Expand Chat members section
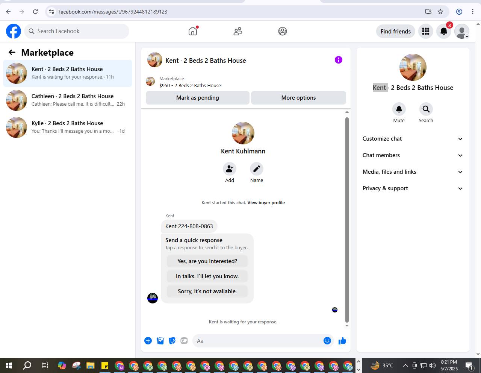Viewport: 481px width, 373px height. (413, 155)
